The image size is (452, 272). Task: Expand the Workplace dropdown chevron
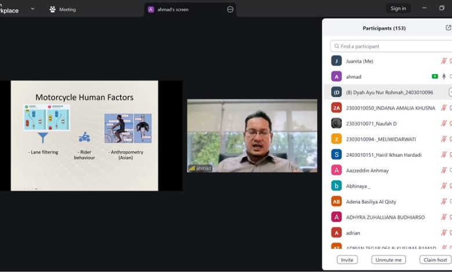[x=32, y=9]
